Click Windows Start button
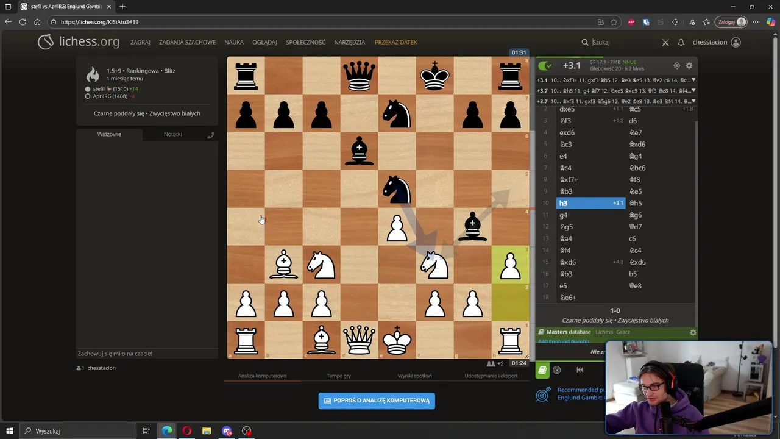This screenshot has height=439, width=780. (x=10, y=431)
